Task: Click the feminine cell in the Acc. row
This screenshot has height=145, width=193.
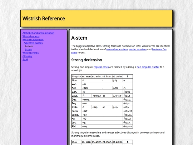Action: [128, 88]
